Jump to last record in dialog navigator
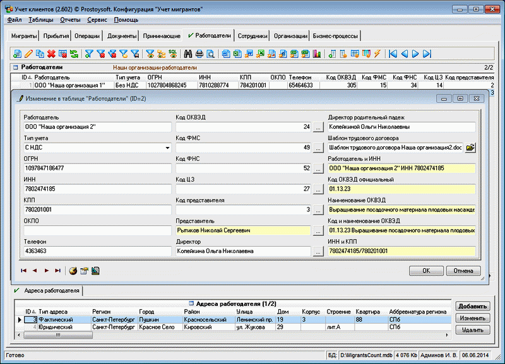The height and width of the screenshot is (364, 505). [57, 271]
